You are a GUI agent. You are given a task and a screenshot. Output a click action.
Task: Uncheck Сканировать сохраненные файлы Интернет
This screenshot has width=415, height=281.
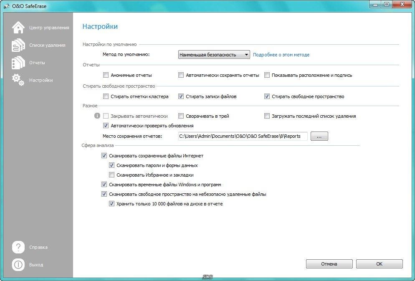coord(104,156)
